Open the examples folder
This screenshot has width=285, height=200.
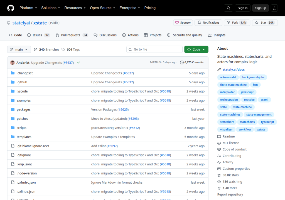coord(24,100)
